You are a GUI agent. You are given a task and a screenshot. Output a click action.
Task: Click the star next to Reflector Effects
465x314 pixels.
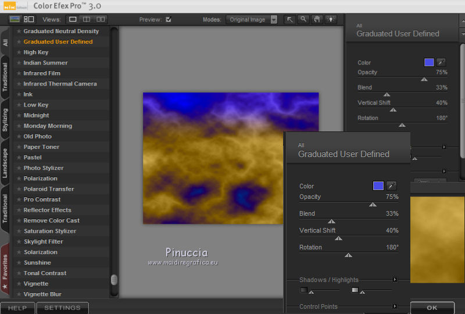tap(19, 210)
